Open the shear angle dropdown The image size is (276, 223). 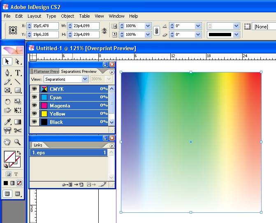pos(198,35)
